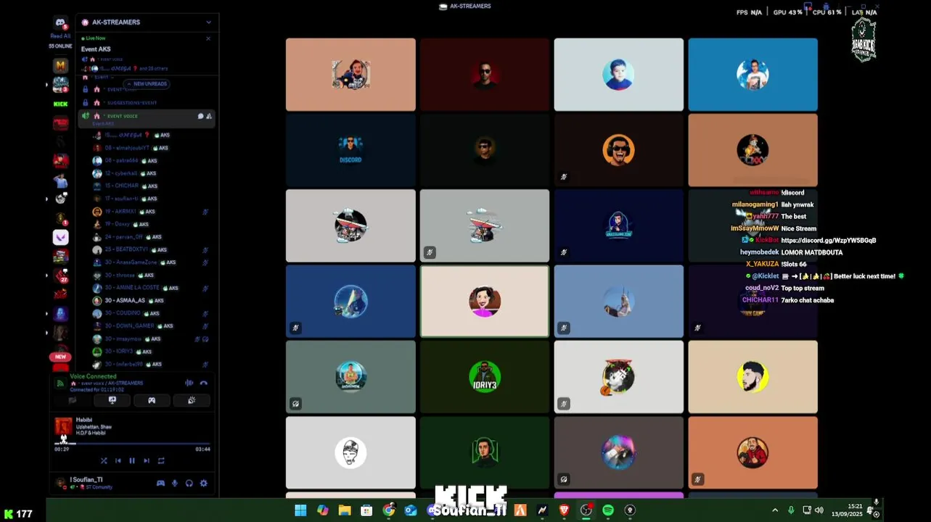Turn on camera in voice panel
931x522 pixels.
tap(73, 400)
